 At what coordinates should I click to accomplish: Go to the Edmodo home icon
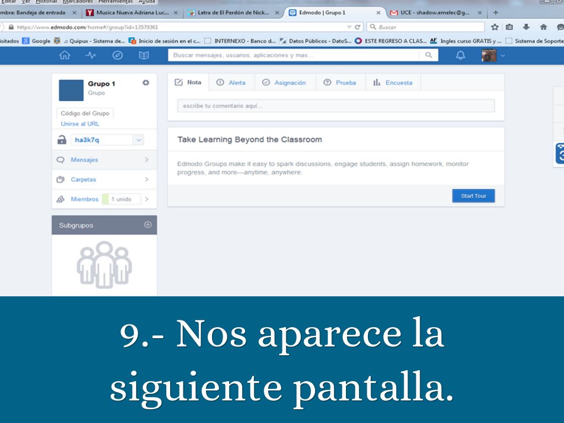(65, 55)
